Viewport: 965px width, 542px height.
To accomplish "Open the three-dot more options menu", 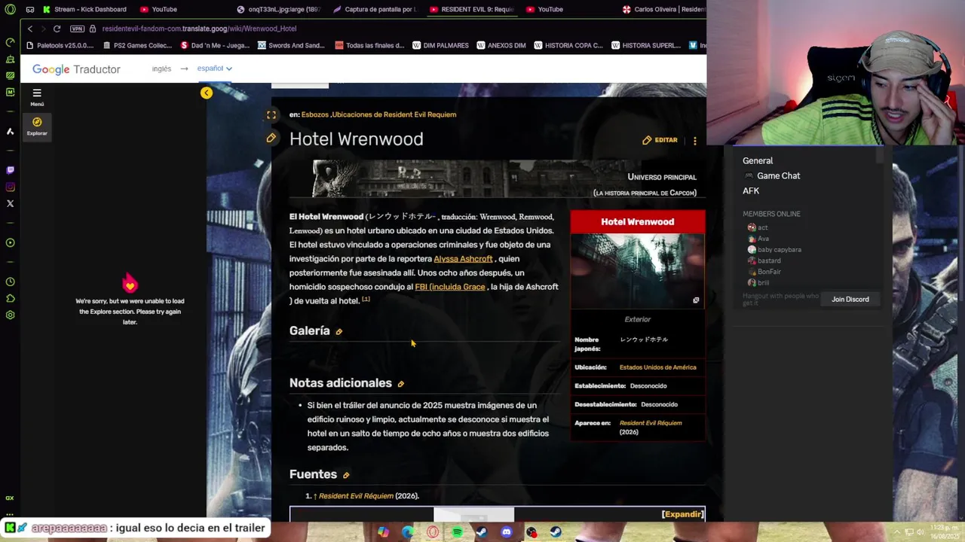I will pyautogui.click(x=695, y=140).
